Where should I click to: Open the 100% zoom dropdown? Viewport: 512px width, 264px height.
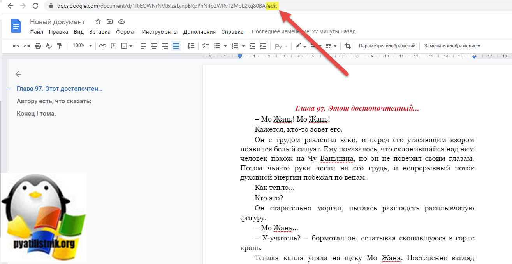[82, 46]
